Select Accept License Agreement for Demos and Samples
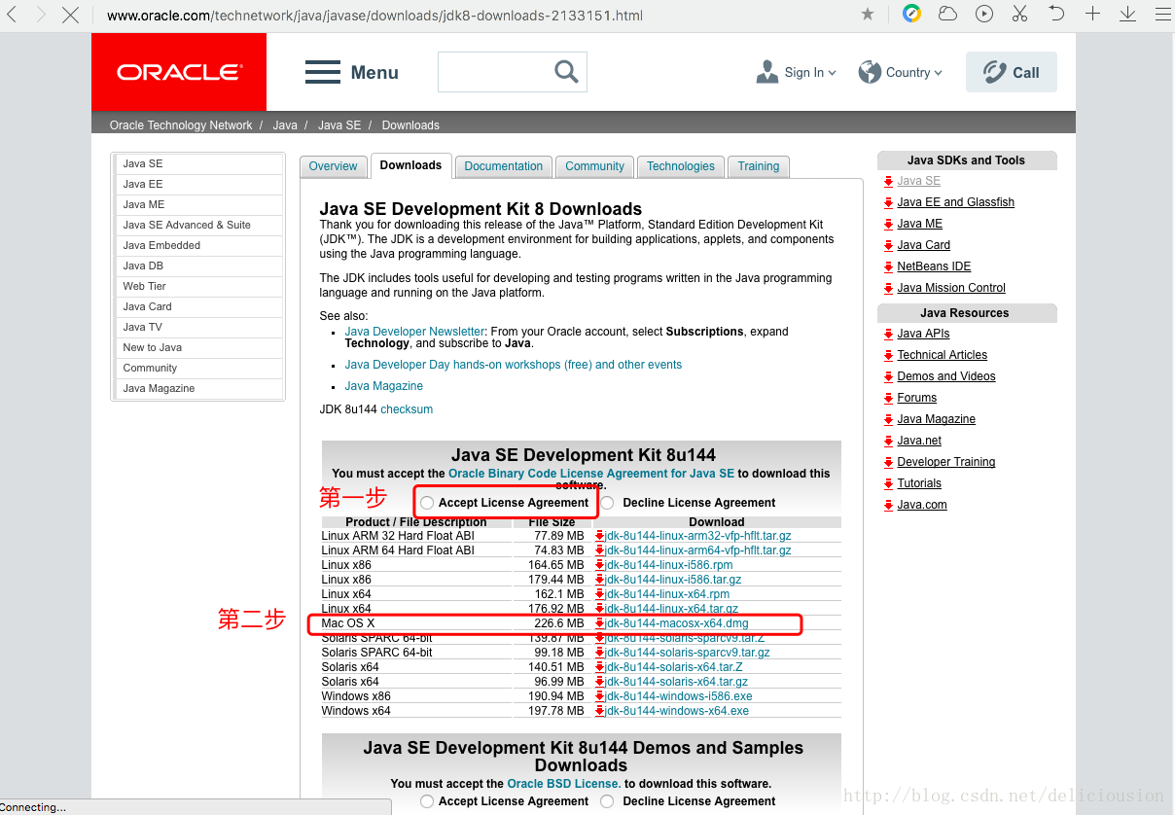The image size is (1175, 815). pyautogui.click(x=427, y=801)
